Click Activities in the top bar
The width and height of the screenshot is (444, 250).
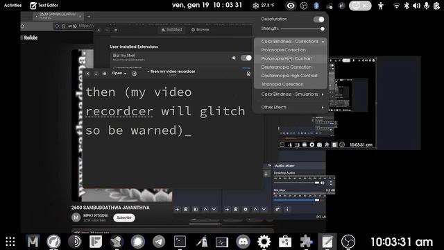12,5
